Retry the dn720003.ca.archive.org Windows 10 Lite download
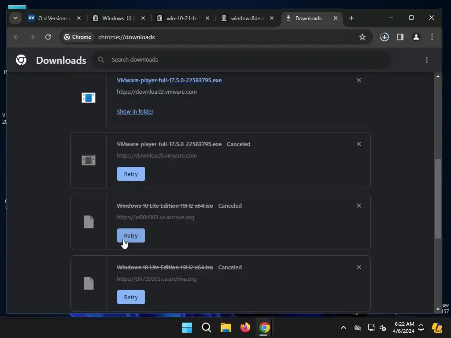Image resolution: width=451 pixels, height=338 pixels. [131, 297]
